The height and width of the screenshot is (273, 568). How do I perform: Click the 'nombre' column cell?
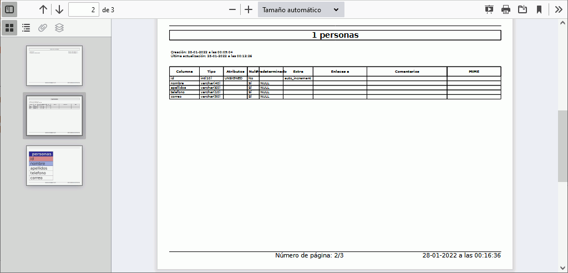(x=184, y=83)
